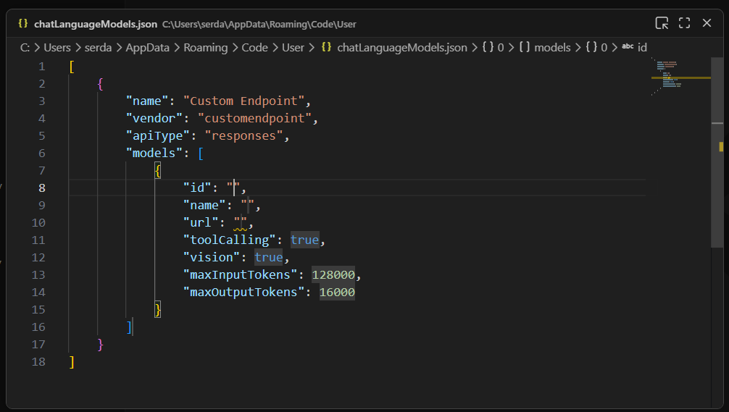Click the file path C:\Users\serda\AppData\Roaming\Code\User
The height and width of the screenshot is (412, 729).
coord(259,24)
